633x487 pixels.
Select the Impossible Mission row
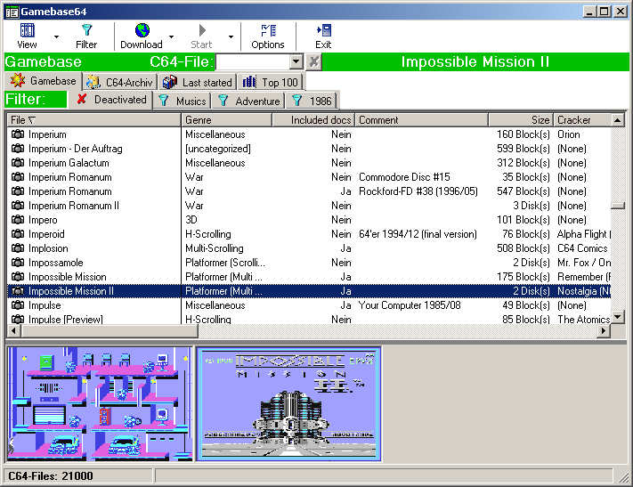pyautogui.click(x=309, y=277)
